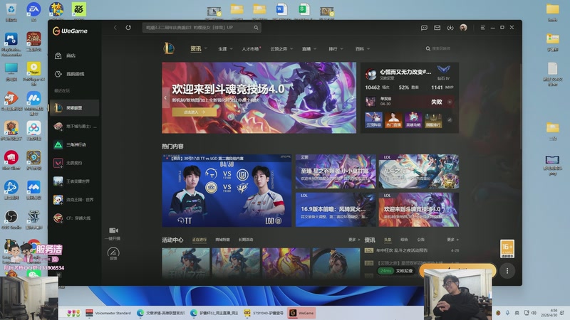Open the 人才市场 tab
Image resolution: width=570 pixels, height=320 pixels.
pyautogui.click(x=251, y=48)
